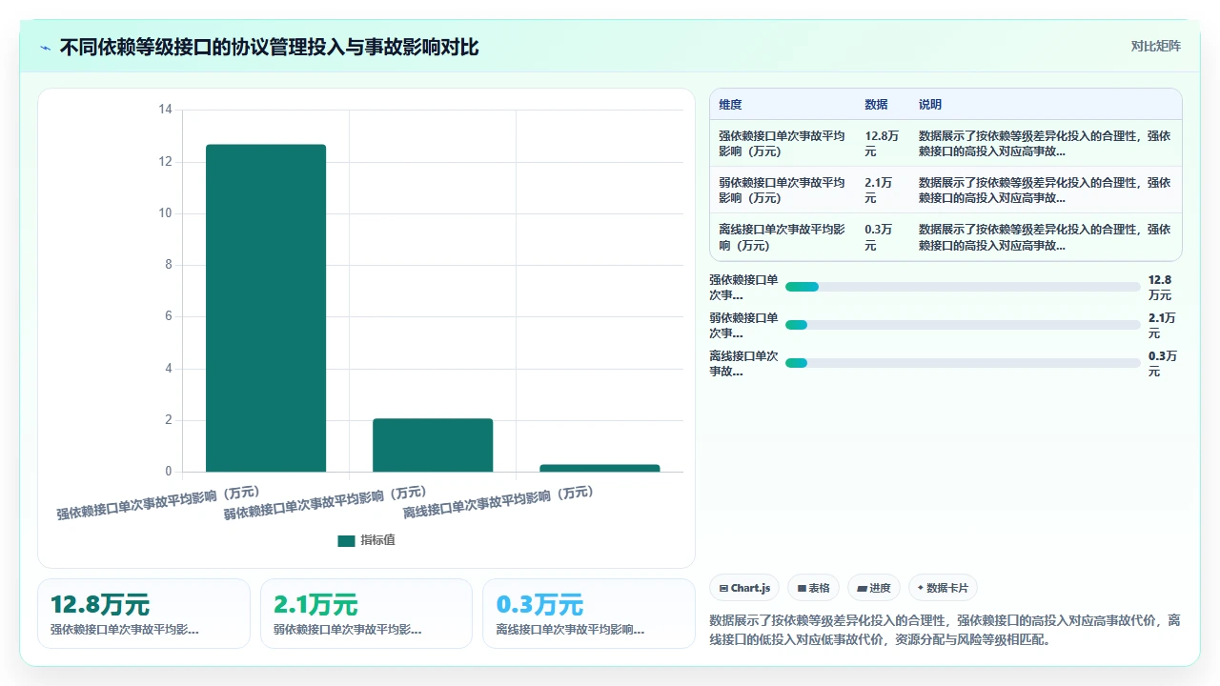
Task: Select table cell 离线接口单次事故平均影响
Action: tap(782, 237)
